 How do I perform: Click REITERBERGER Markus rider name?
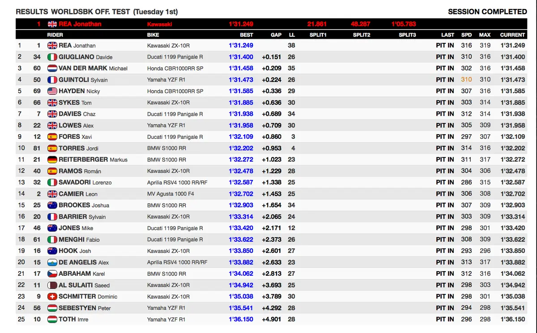[x=94, y=159]
